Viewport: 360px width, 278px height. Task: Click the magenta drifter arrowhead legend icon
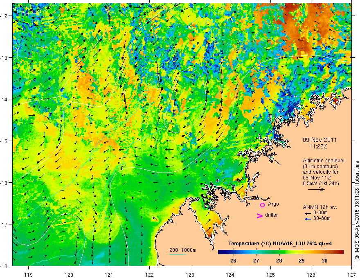[259, 215]
